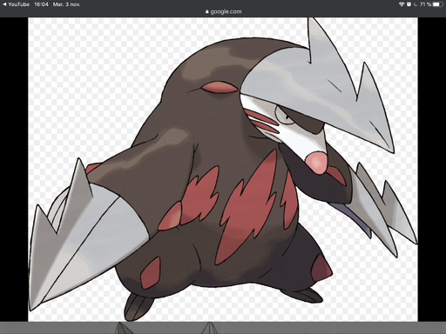Screen dimensions: 446x334
Task: Tap the 71 % battery percentage
Action: (425, 4)
